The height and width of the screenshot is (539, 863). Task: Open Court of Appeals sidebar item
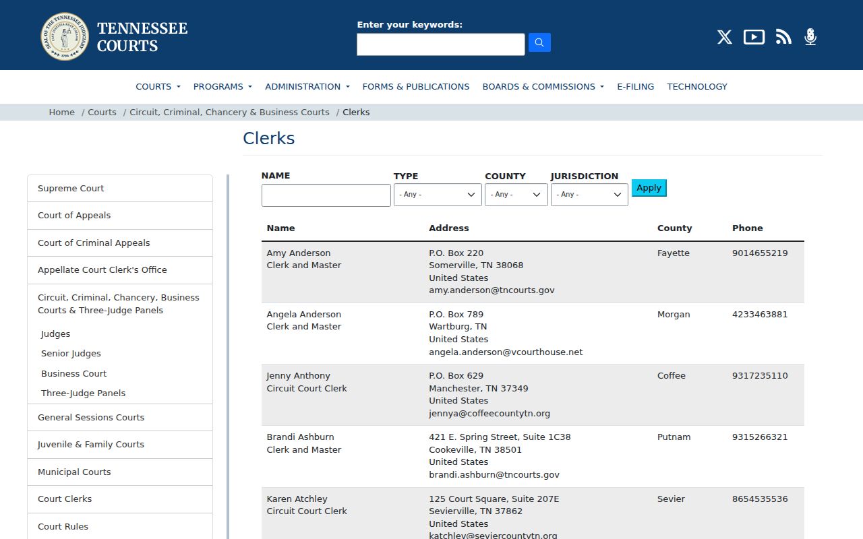120,216
